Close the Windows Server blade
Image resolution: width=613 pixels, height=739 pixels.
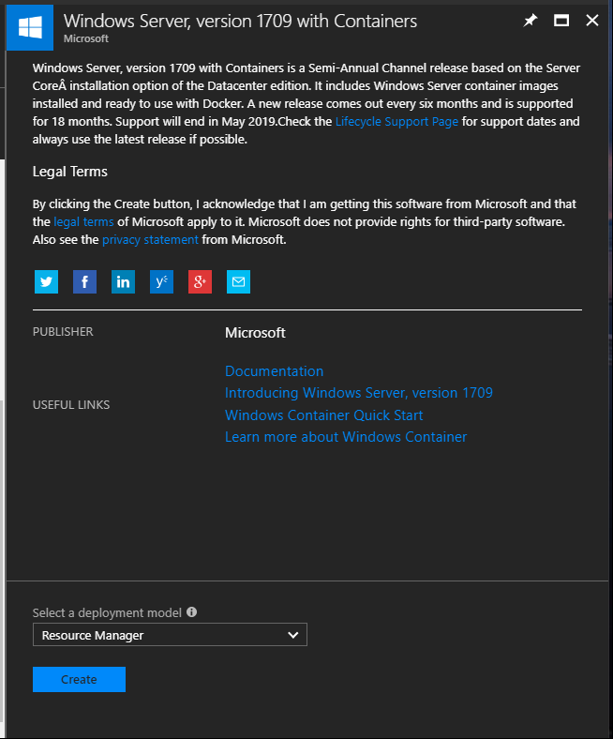click(x=592, y=21)
